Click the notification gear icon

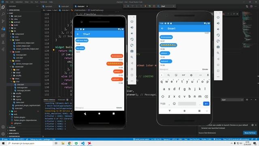tap(253, 125)
